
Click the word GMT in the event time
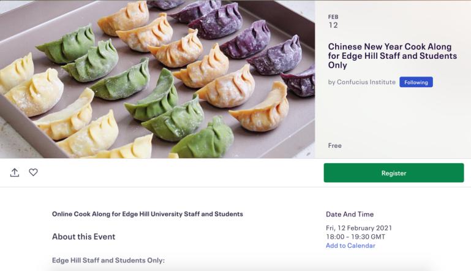pyautogui.click(x=377, y=237)
